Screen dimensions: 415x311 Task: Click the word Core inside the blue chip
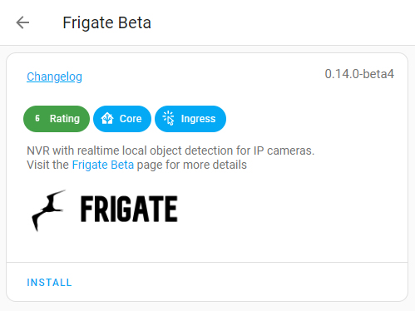pos(131,119)
